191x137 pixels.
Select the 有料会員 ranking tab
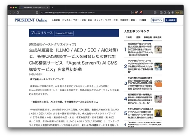click(x=157, y=37)
